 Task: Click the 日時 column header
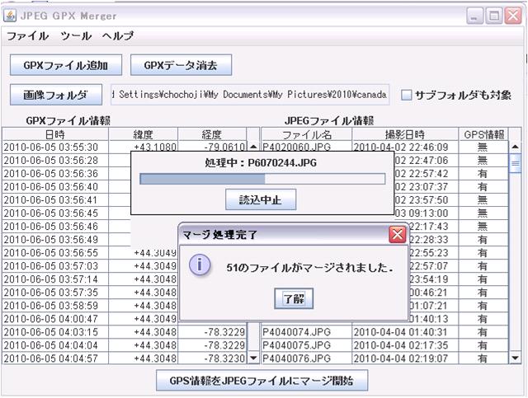coord(55,134)
